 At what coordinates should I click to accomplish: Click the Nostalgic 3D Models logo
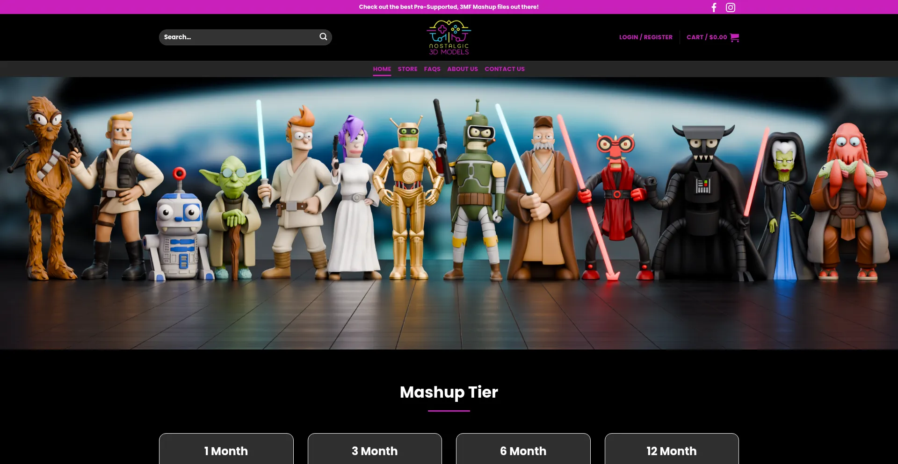[x=449, y=37]
